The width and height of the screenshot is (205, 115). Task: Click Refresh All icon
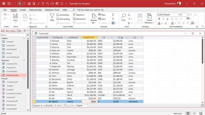94,19
